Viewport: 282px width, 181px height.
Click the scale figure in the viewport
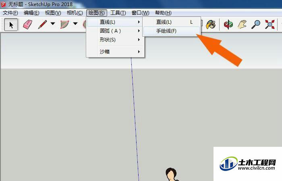[172, 174]
